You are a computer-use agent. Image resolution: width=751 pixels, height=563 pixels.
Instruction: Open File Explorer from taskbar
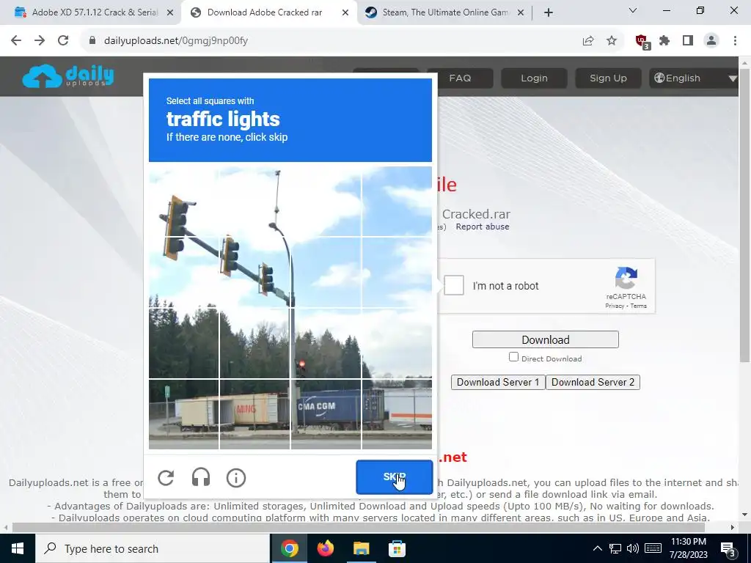[361, 548]
